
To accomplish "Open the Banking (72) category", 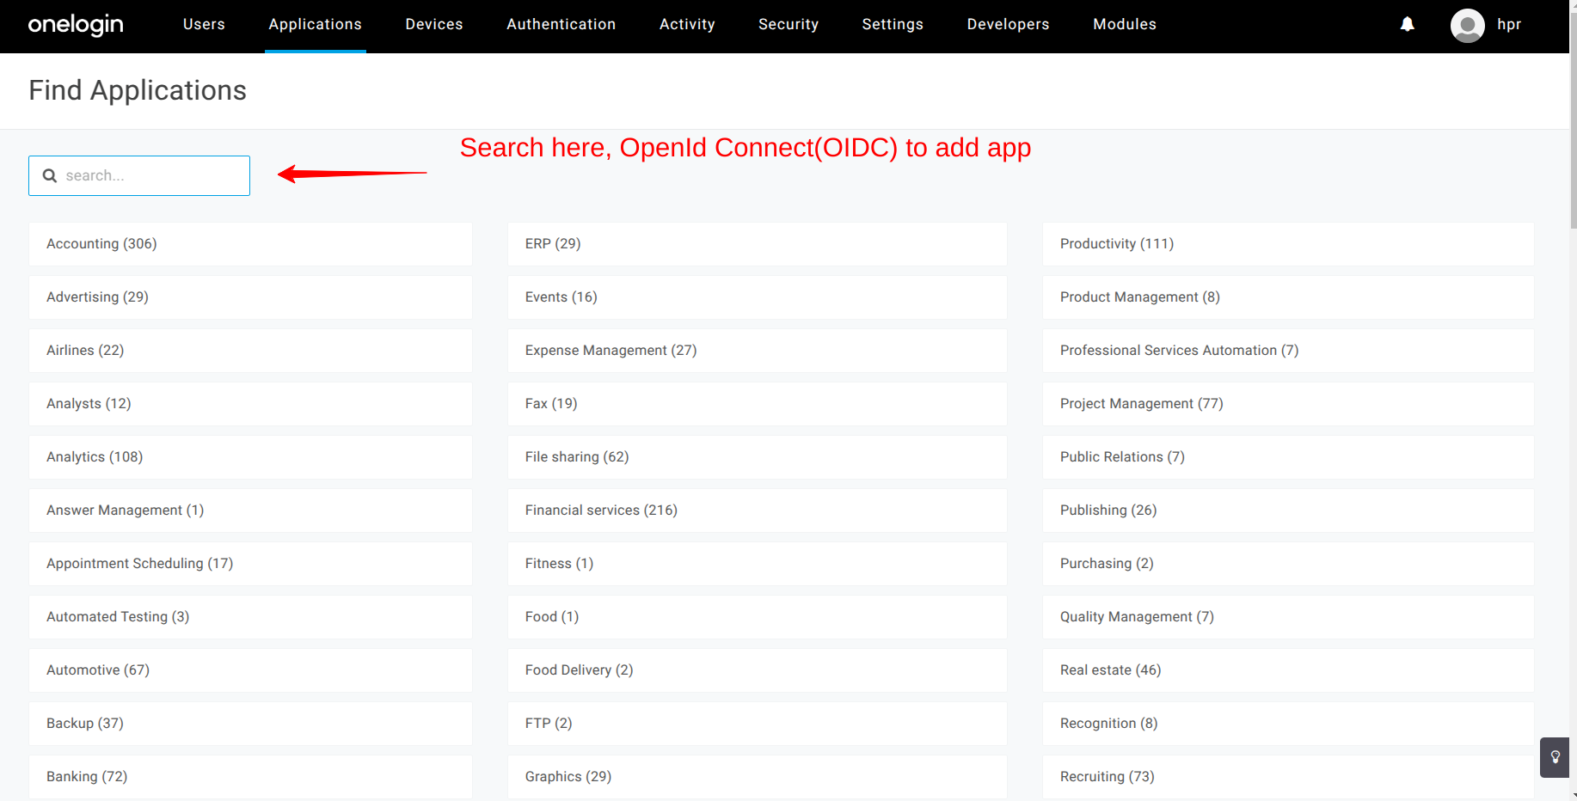I will (250, 777).
